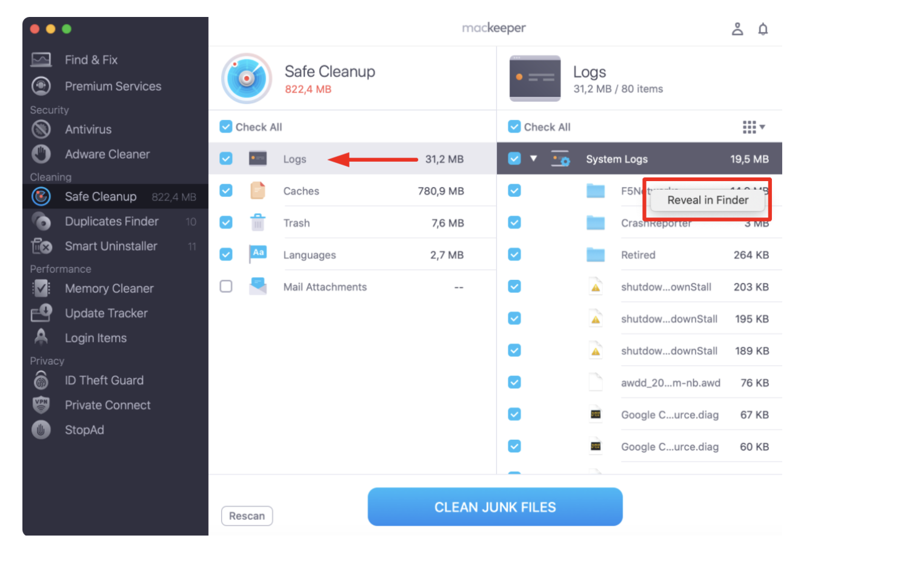Select the Adware Cleaner sidebar icon
921x561 pixels.
click(107, 154)
